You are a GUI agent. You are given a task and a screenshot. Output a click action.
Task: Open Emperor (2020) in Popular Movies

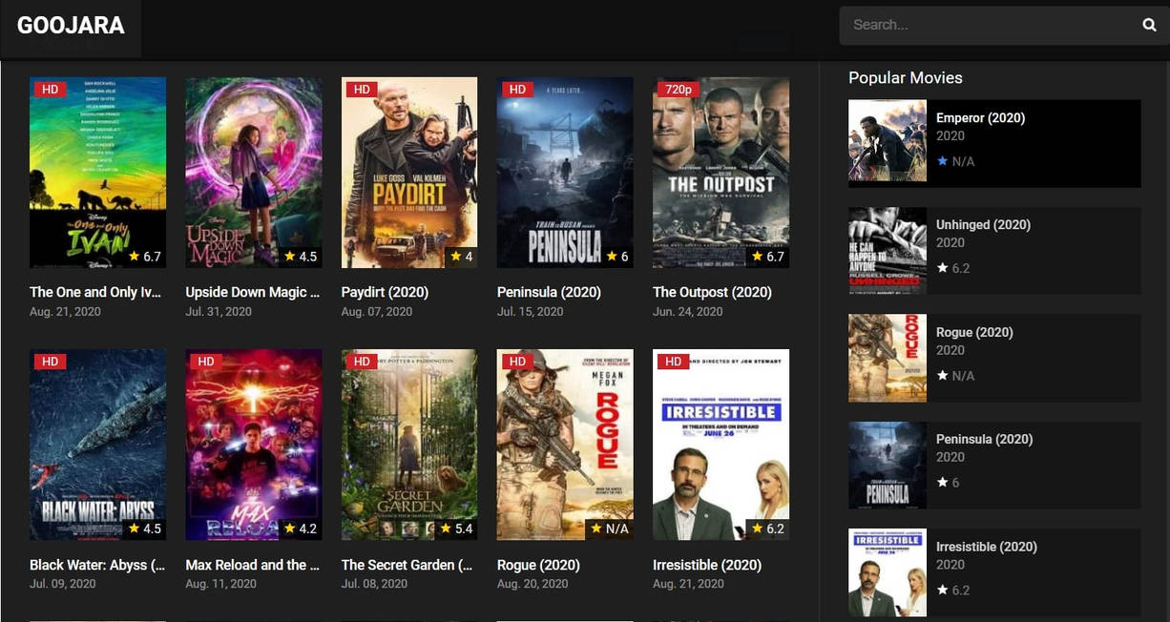pos(981,118)
